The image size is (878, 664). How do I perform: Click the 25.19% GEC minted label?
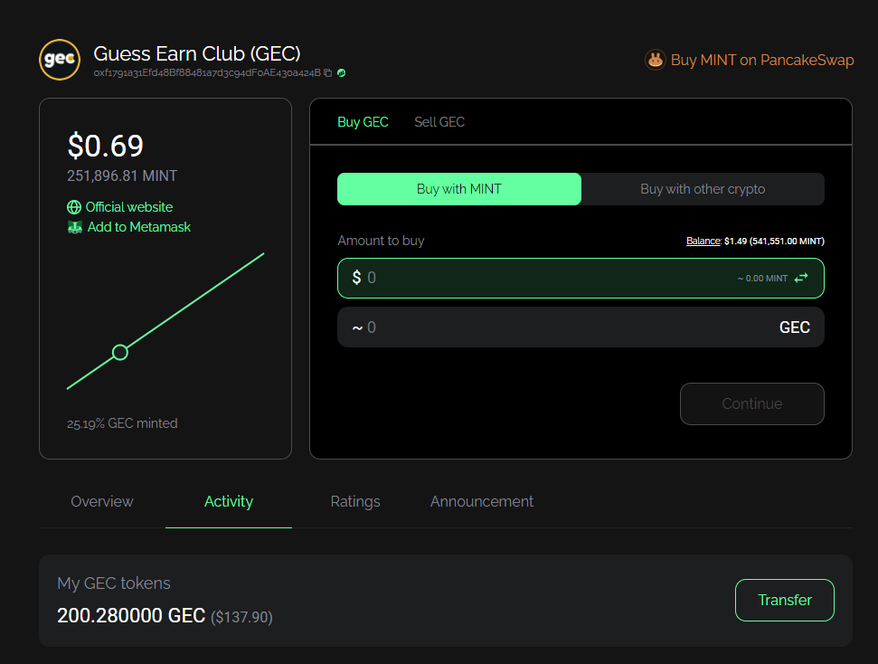pyautogui.click(x=122, y=423)
